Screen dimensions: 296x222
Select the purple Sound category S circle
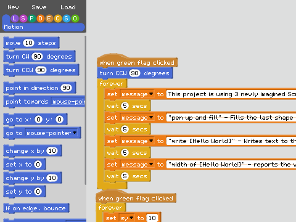pyautogui.click(x=23, y=18)
